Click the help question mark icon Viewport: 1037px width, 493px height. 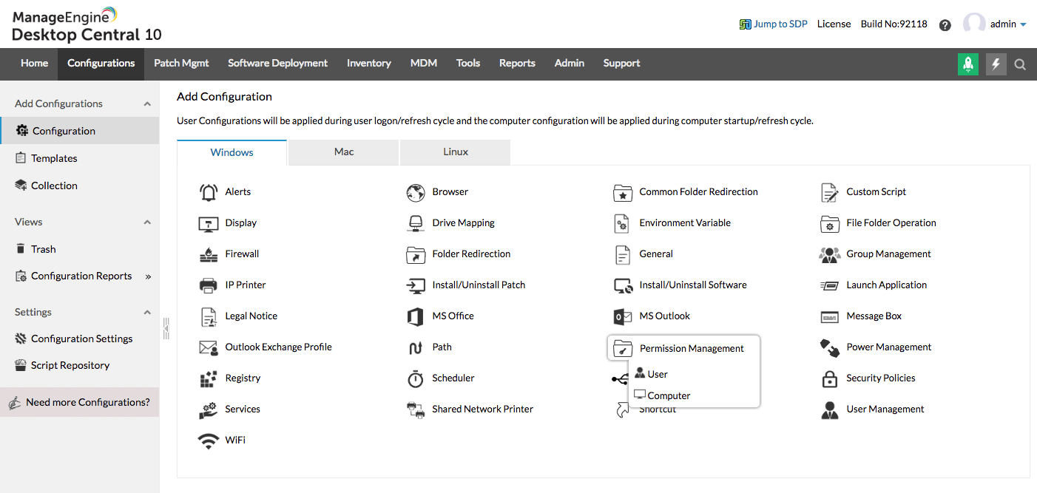945,25
